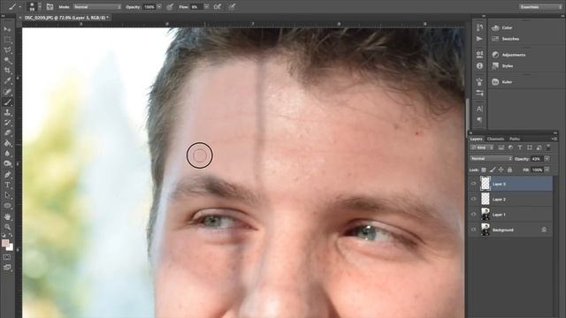Toggle lock image pixels
This screenshot has height=318, width=566.
(x=493, y=170)
